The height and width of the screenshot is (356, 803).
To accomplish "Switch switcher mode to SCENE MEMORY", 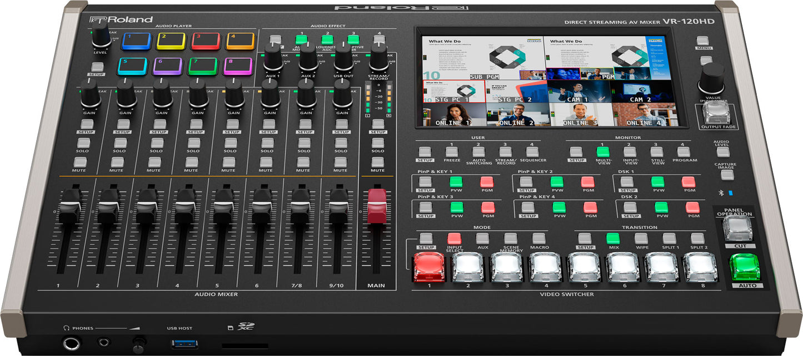I will click(511, 240).
